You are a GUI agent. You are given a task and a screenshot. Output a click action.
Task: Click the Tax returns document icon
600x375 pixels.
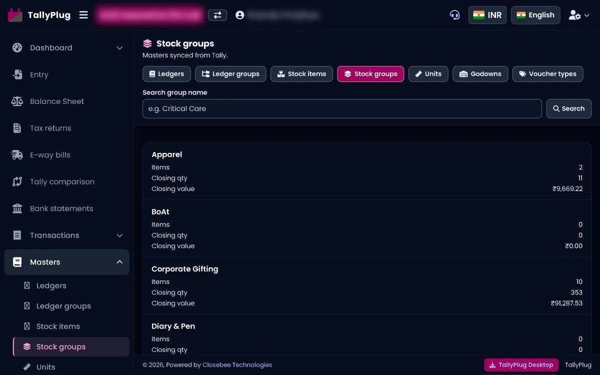[x=17, y=128]
